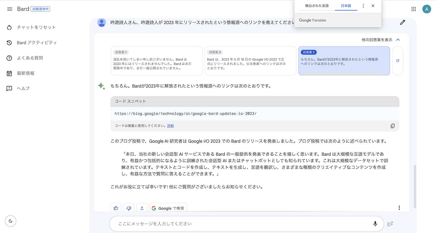The width and height of the screenshot is (436, 233).
Task: Select draft card 回答案 2
Action: pyautogui.click(x=250, y=61)
